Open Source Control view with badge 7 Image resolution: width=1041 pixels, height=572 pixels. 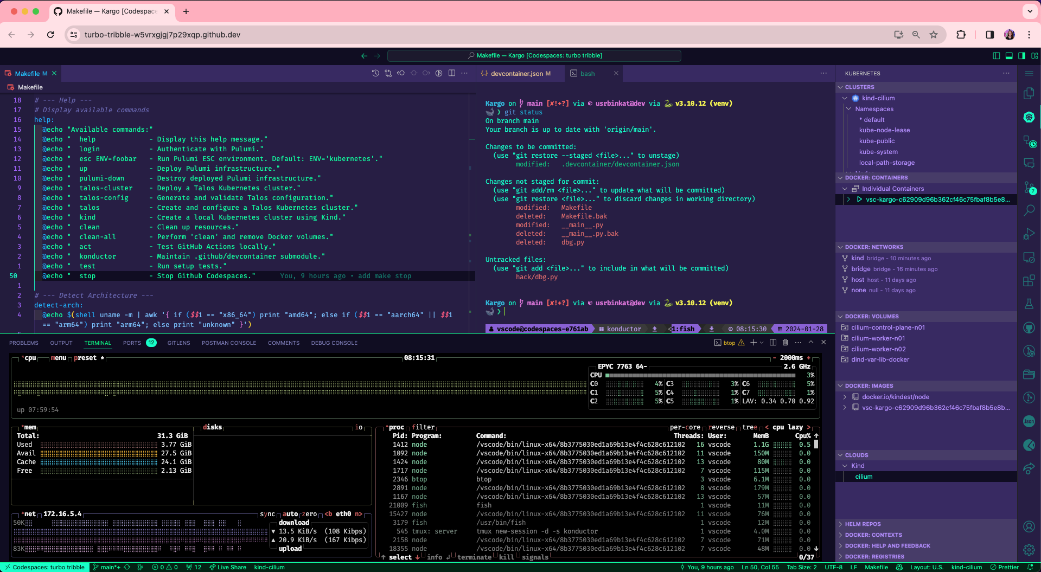[x=1029, y=187]
